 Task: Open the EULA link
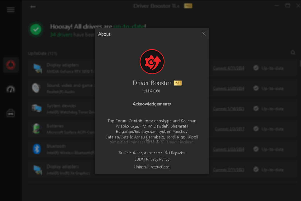[139, 159]
